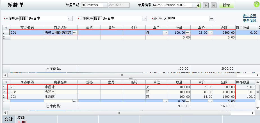
Task: Select product name 洗发水
Action: (x=61, y=92)
